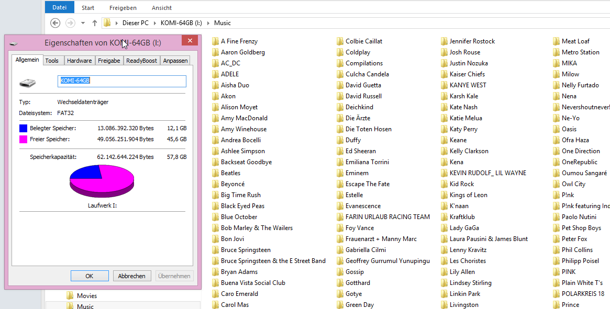The image size is (610, 309).
Task: Open the recent locations dropdown arrow
Action: 83,24
